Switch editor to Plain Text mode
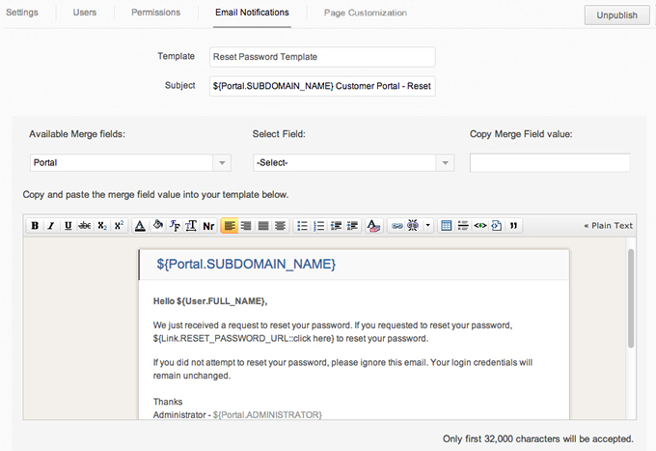Viewport: 656px width, 451px height. (x=609, y=226)
